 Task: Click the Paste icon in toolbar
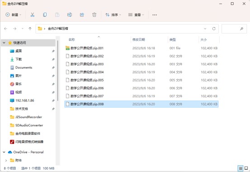(x=57, y=15)
